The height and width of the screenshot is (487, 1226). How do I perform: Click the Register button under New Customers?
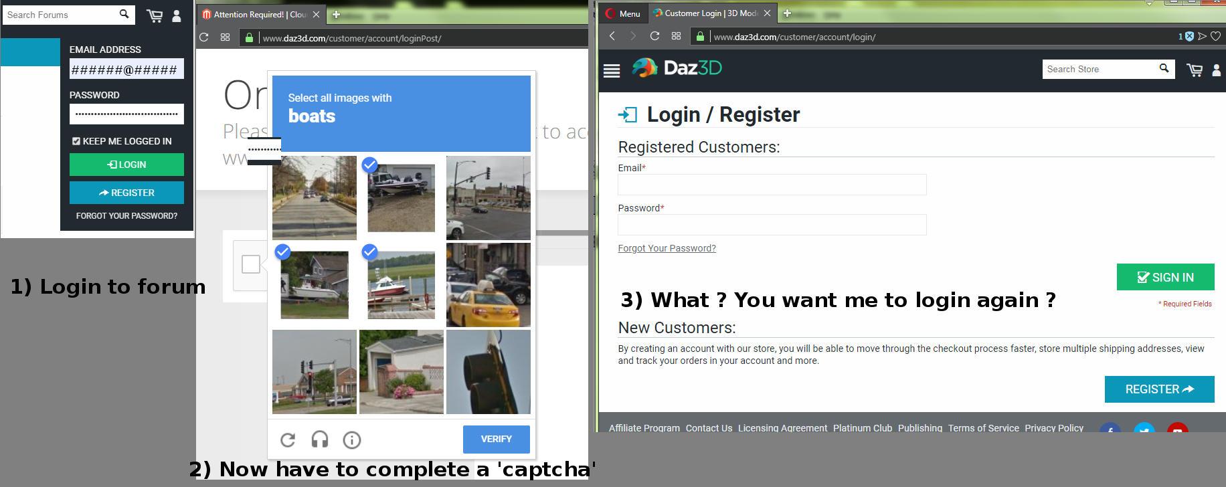click(x=1160, y=389)
